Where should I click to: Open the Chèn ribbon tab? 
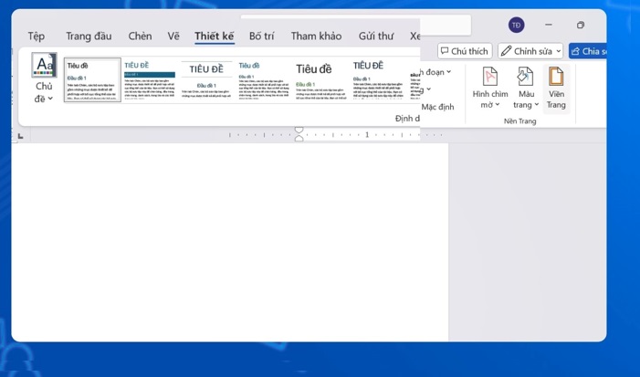(x=140, y=37)
